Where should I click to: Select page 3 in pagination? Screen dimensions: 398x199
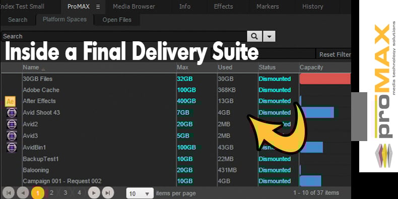65,193
